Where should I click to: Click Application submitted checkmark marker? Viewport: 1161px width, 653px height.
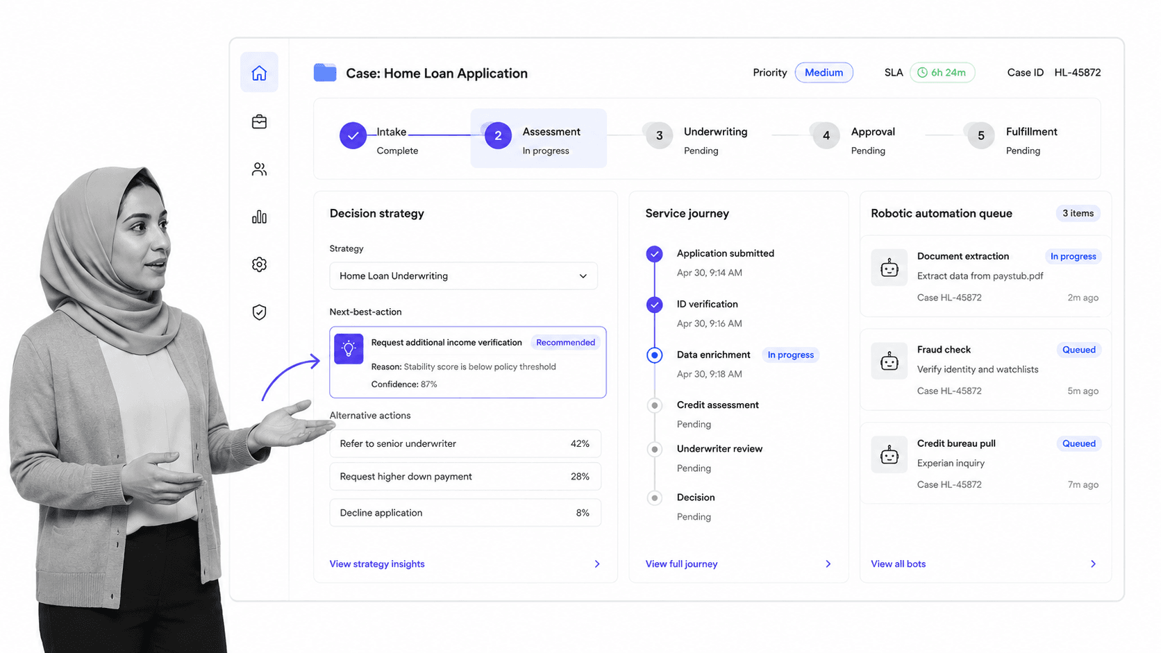(x=654, y=254)
